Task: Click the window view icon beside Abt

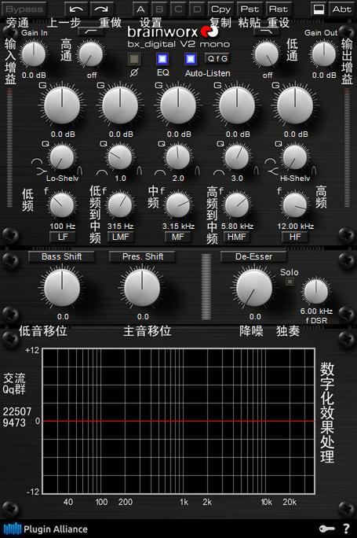Action: 319,9
